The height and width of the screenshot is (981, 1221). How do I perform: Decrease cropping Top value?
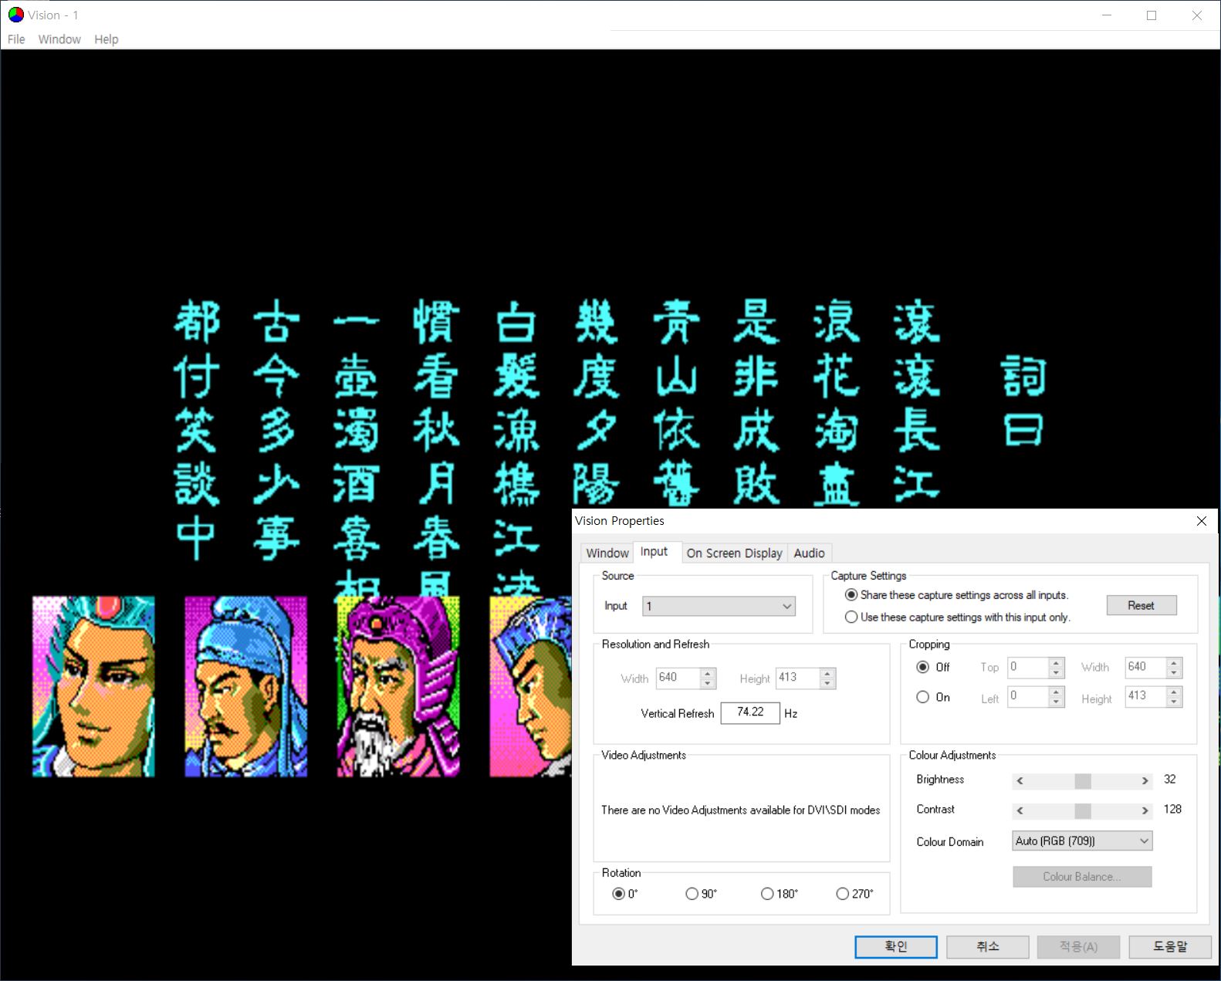coord(1057,673)
